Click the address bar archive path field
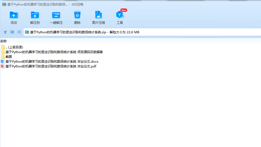 coord(142,32)
